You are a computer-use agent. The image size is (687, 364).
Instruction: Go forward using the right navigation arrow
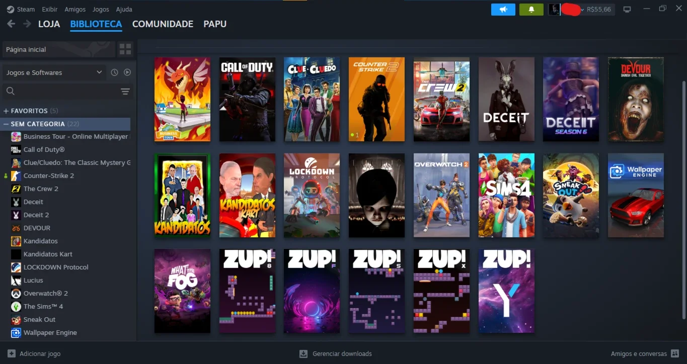(x=27, y=24)
